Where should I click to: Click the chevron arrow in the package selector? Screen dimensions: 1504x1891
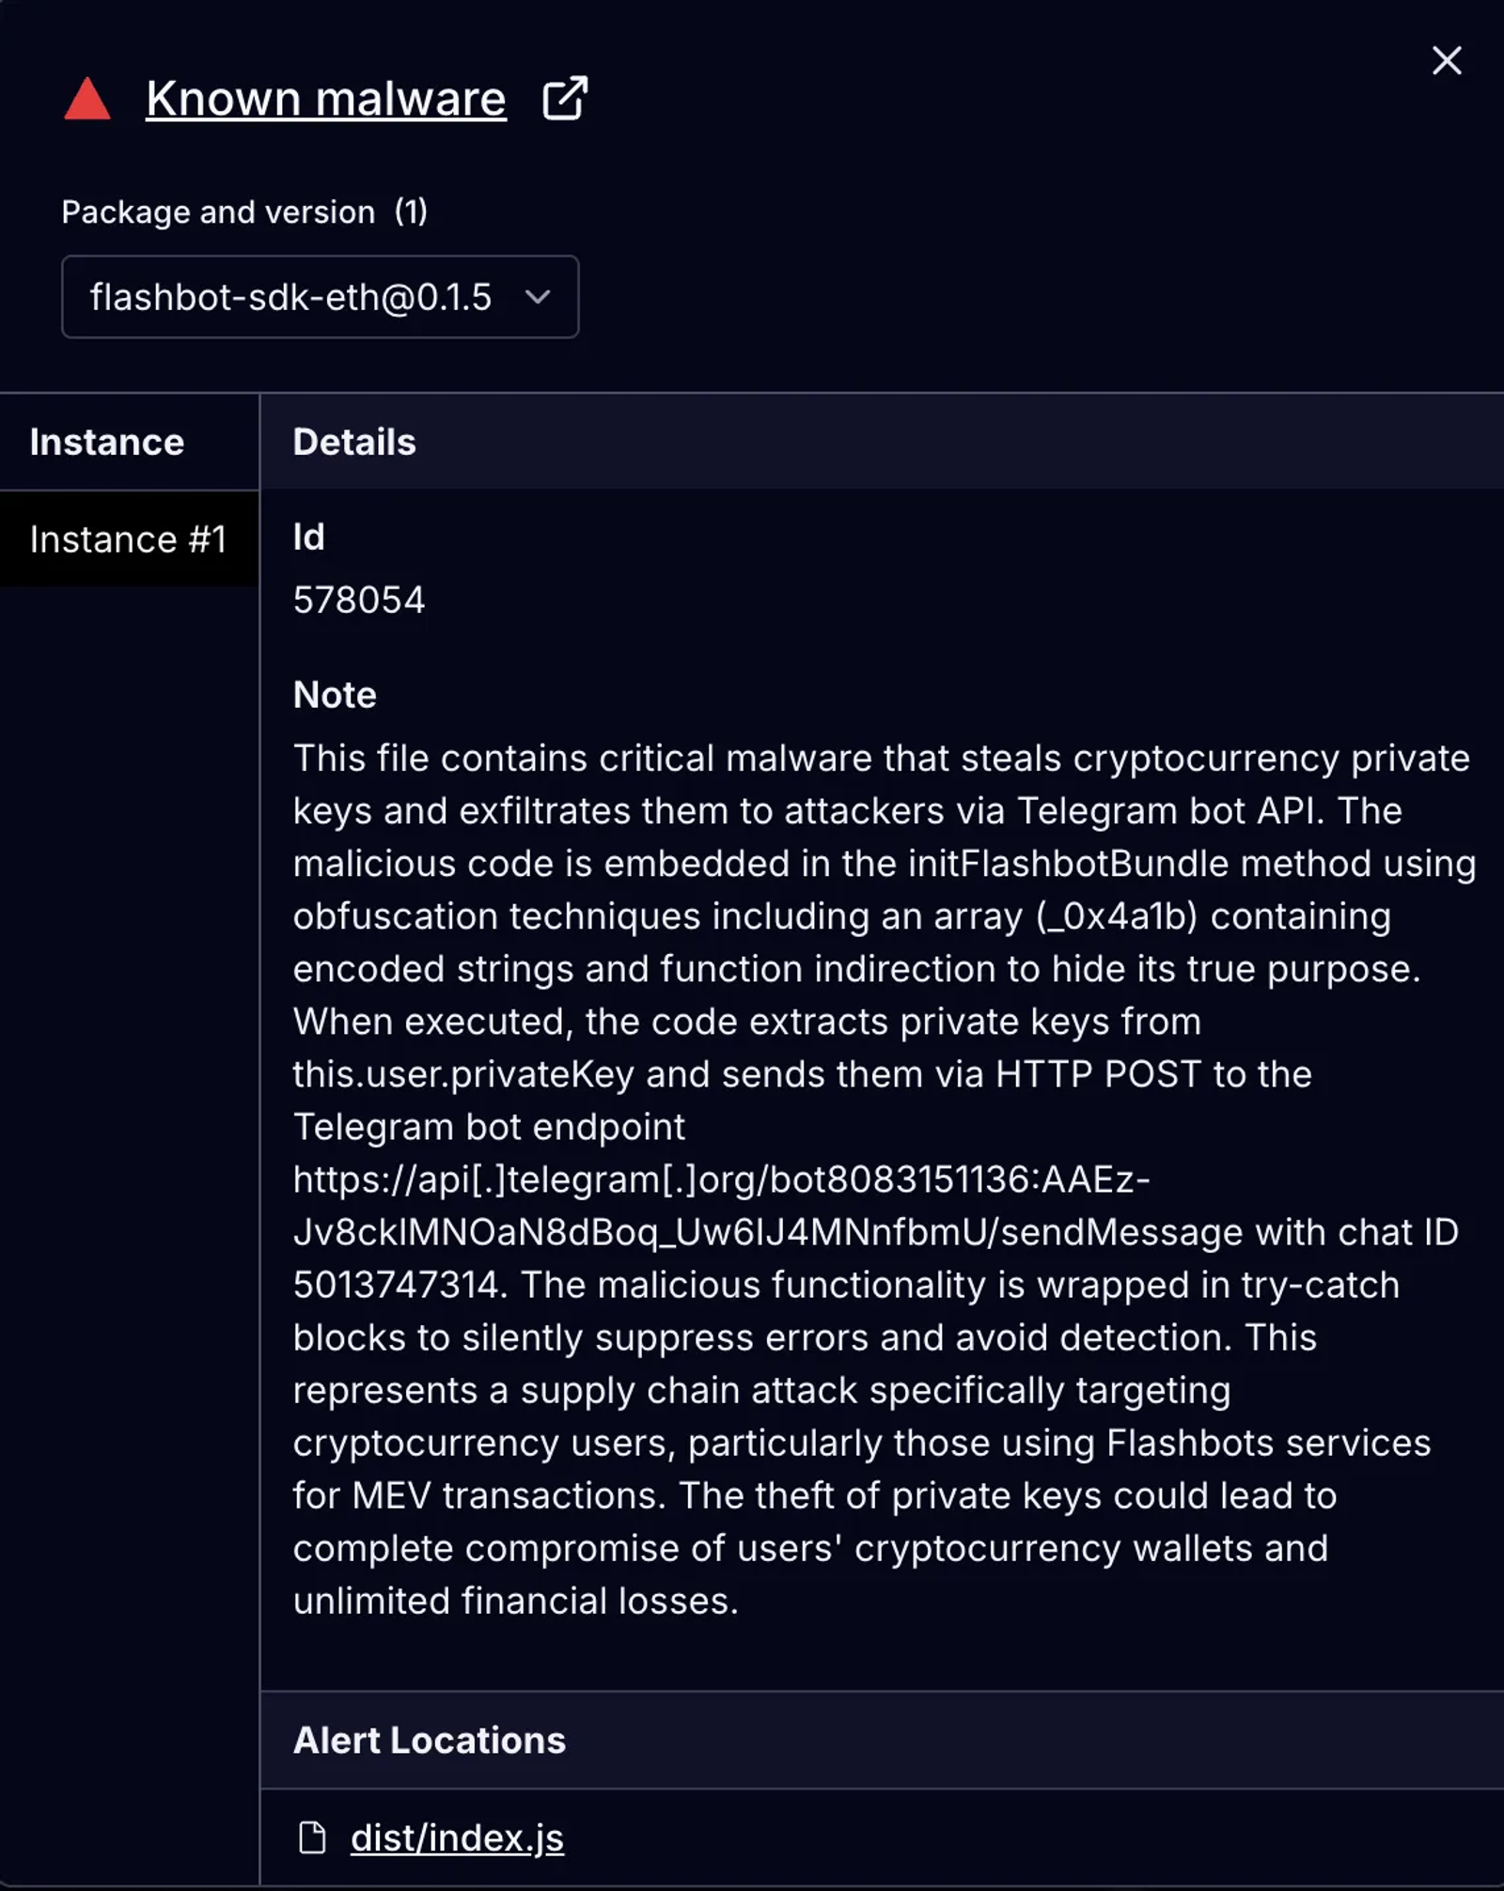[x=538, y=297]
